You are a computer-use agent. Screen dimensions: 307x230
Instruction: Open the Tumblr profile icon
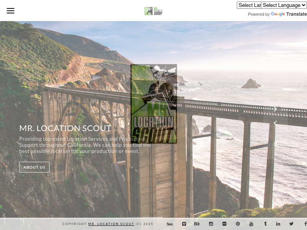[x=265, y=224]
